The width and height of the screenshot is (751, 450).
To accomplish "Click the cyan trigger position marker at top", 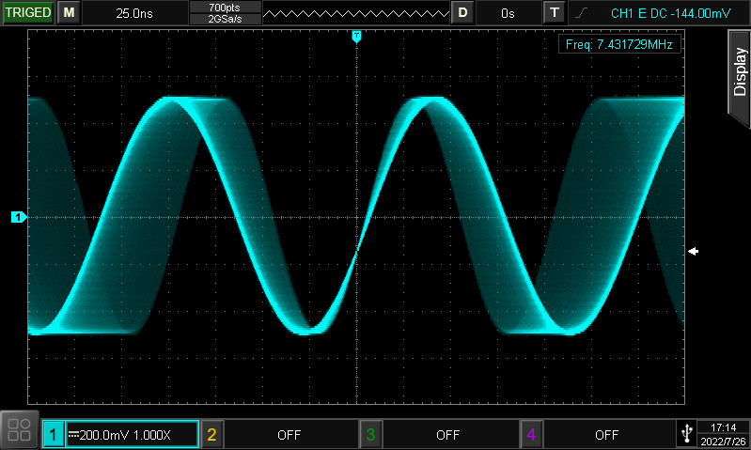I will pos(356,36).
